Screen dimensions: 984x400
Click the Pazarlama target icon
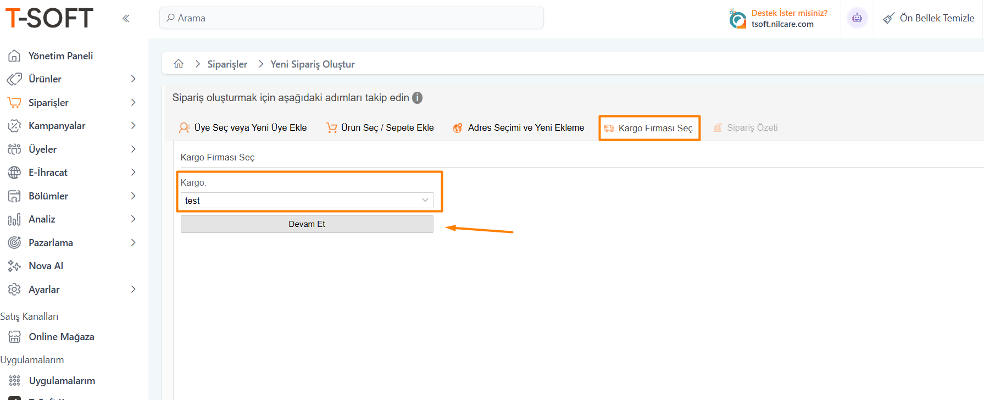(14, 243)
